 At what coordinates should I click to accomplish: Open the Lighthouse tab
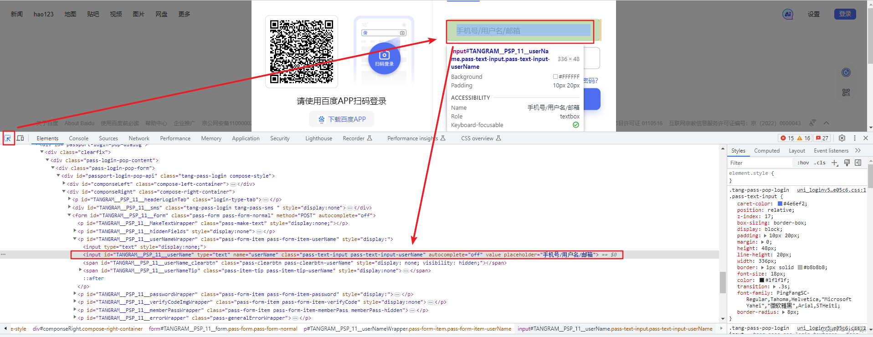[x=318, y=138]
